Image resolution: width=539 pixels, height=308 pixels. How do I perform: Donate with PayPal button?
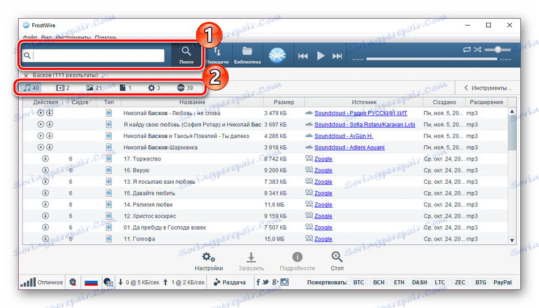click(x=503, y=282)
